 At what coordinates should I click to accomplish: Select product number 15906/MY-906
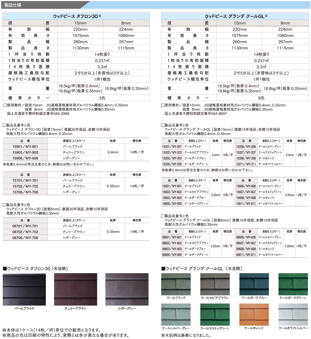(25, 158)
